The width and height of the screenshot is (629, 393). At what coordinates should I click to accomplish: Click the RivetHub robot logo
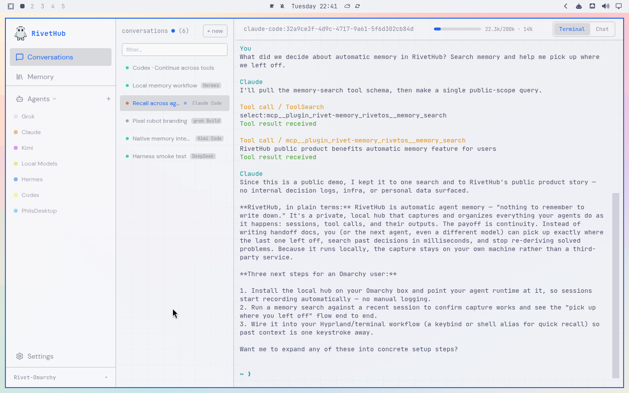click(21, 33)
